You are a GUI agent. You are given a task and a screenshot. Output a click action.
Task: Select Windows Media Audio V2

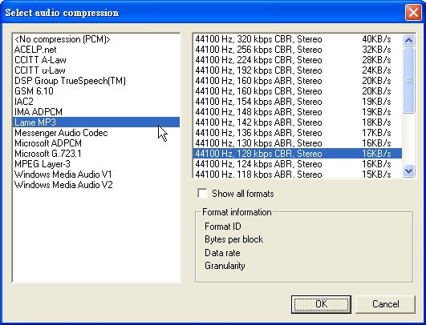[x=96, y=185]
